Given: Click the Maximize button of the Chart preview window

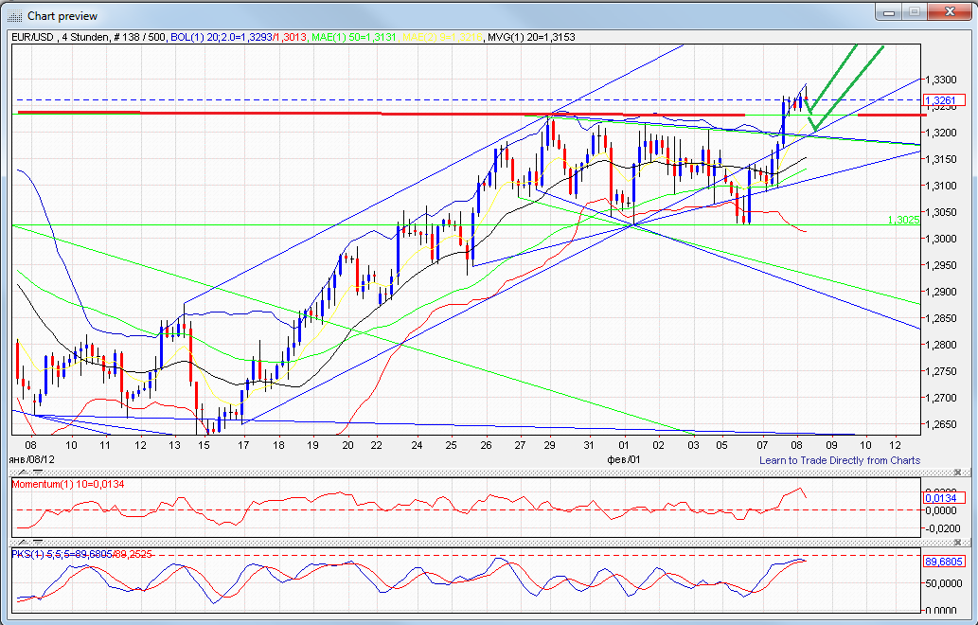Looking at the screenshot, I should pos(915,12).
